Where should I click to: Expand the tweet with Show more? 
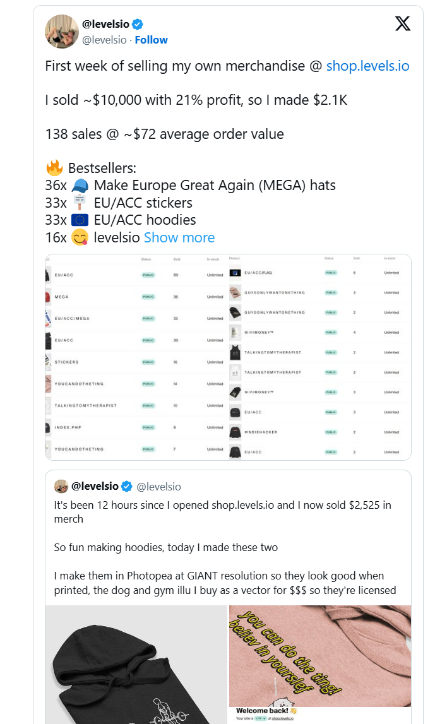[x=179, y=237]
